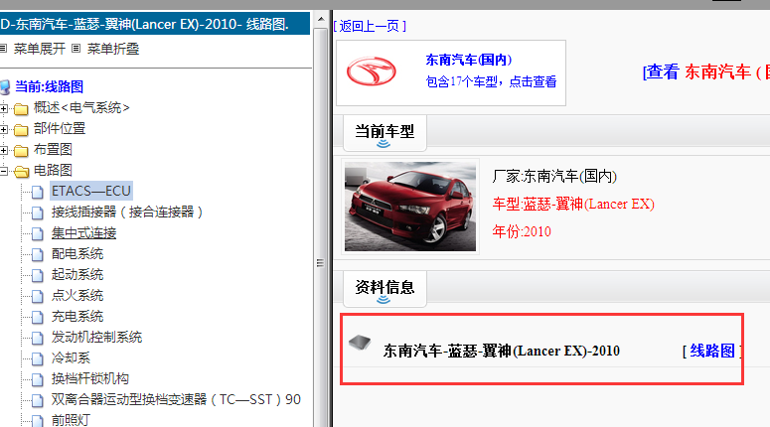The height and width of the screenshot is (427, 770).
Task: Open the ETACS—ECU circuit diagram
Action: click(91, 191)
